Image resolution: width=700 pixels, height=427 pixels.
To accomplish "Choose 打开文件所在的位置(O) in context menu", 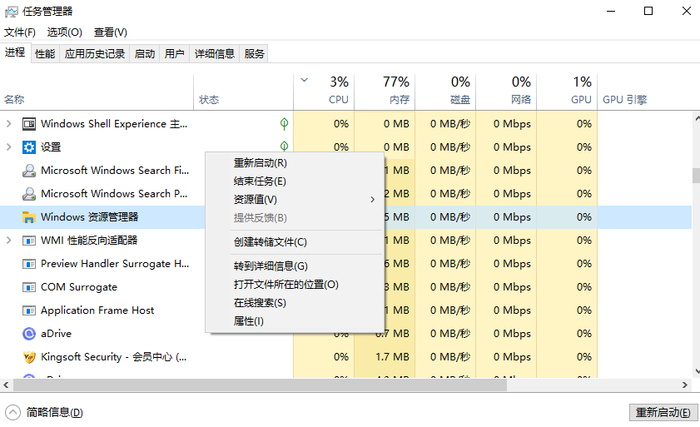I will pyautogui.click(x=295, y=285).
